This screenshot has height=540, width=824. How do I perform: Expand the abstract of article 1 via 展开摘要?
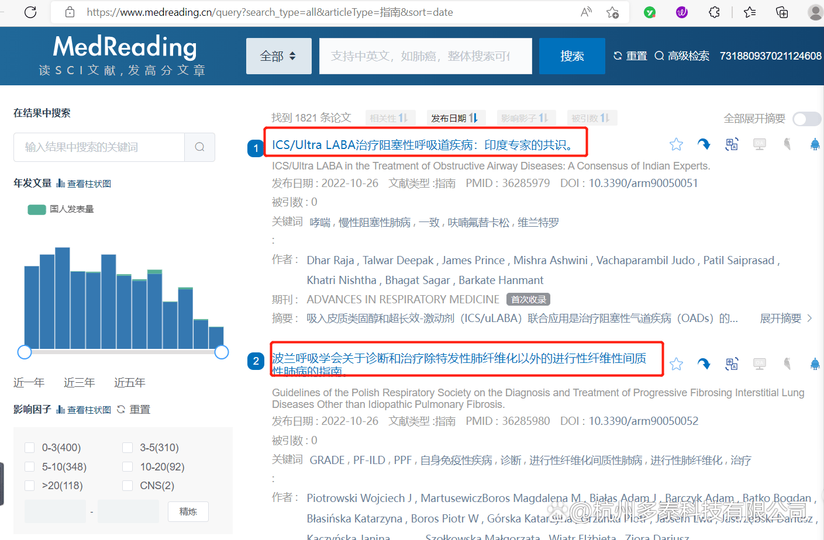click(786, 319)
